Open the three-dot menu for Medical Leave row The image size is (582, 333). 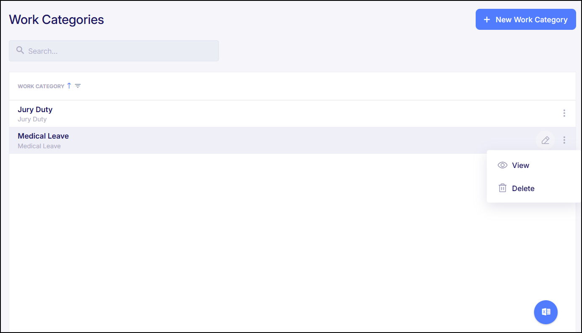point(564,140)
